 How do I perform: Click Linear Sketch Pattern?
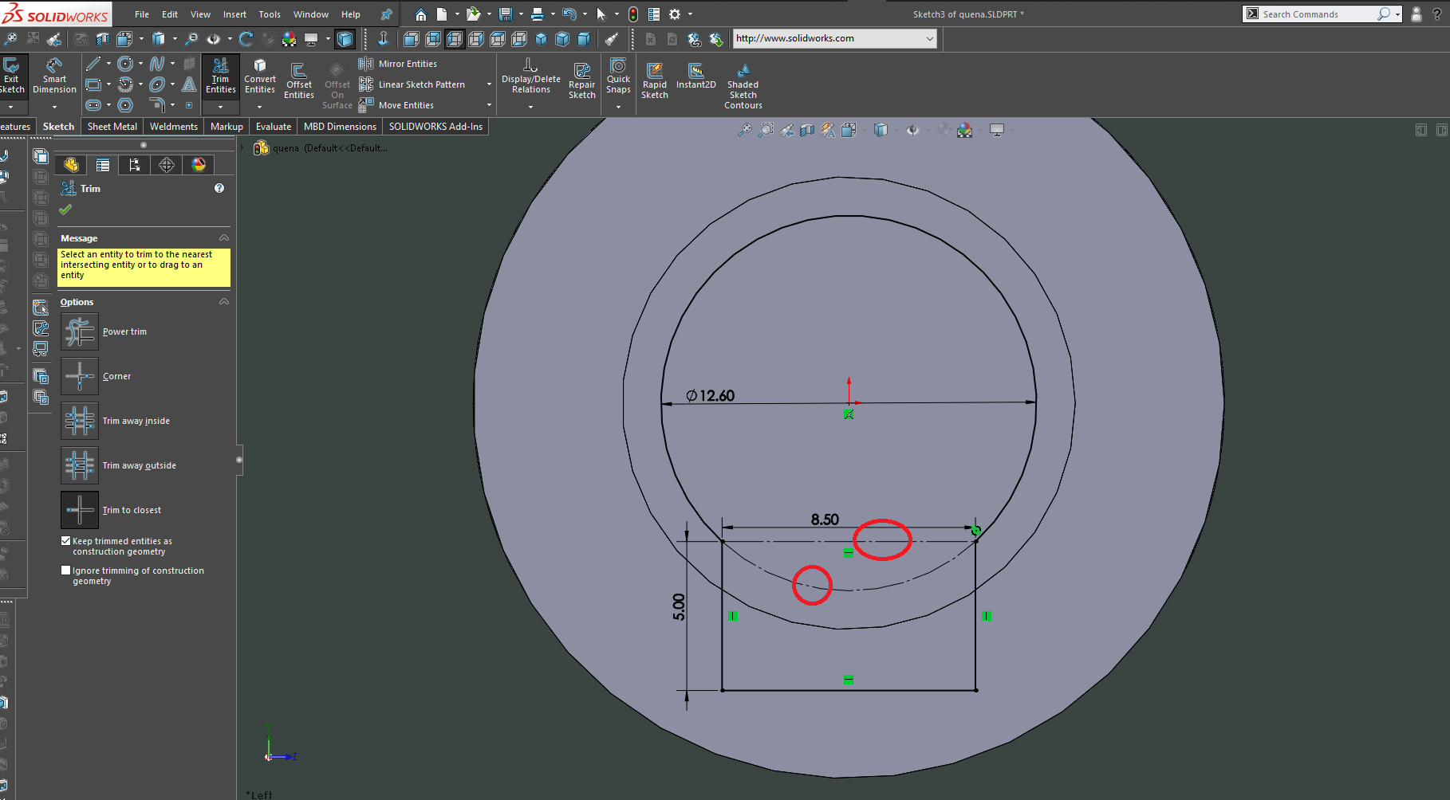412,84
